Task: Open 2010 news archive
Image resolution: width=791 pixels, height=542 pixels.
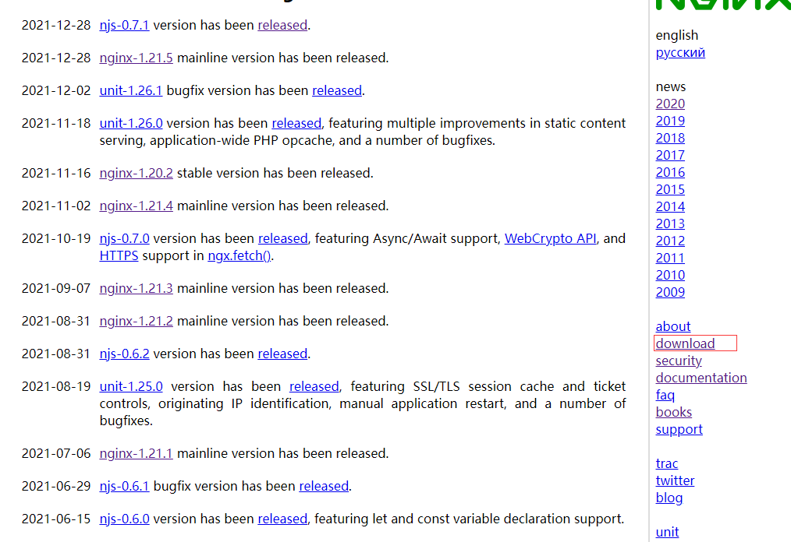Action: 670,276
